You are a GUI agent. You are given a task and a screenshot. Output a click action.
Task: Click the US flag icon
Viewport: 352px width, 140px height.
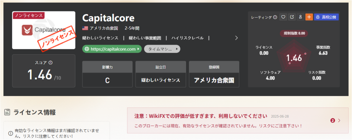[x=85, y=28]
